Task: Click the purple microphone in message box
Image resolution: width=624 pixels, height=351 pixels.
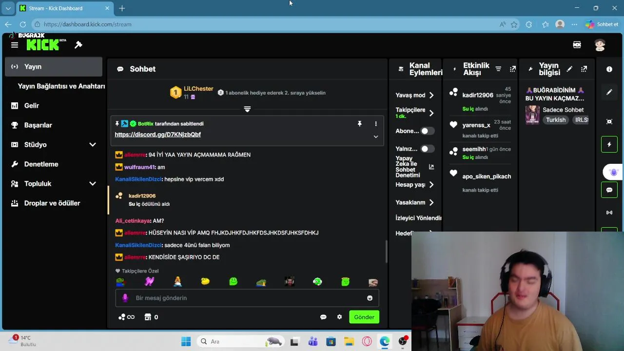Action: 125,298
